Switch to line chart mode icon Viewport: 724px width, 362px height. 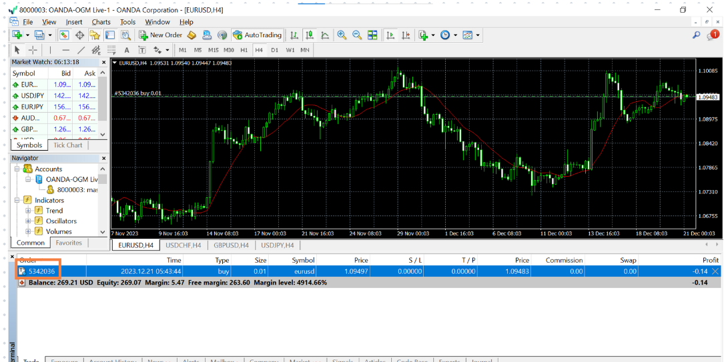(325, 35)
